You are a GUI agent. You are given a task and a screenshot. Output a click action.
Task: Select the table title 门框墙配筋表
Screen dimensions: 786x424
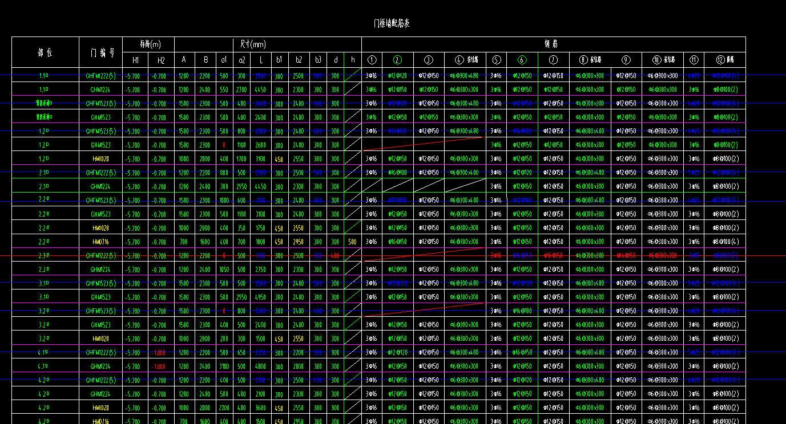(392, 23)
